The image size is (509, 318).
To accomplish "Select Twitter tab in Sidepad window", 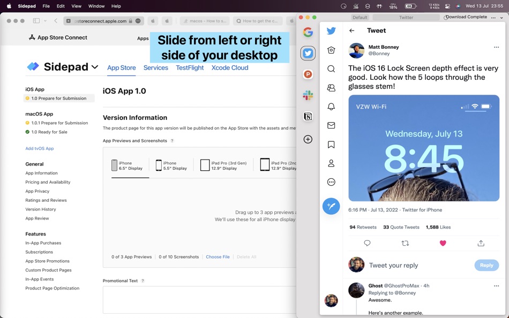I will (406, 18).
